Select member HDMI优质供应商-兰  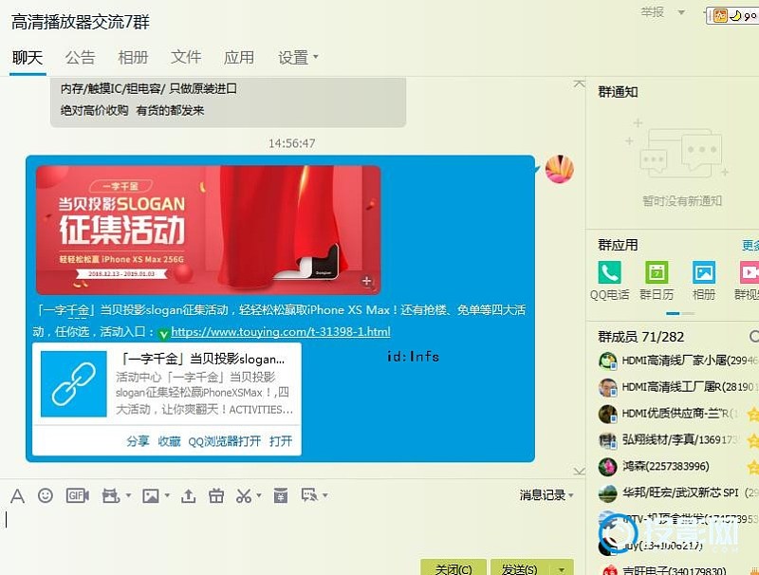678,414
